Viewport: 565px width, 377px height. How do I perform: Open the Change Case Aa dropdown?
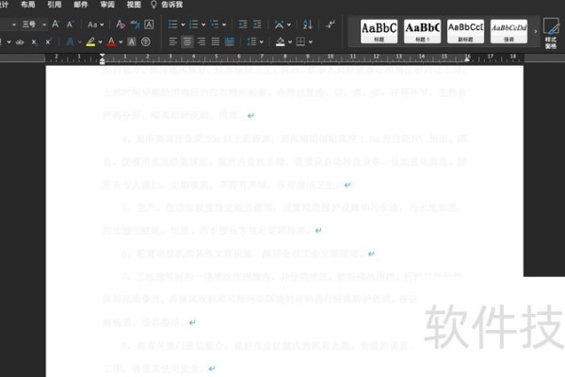click(96, 25)
